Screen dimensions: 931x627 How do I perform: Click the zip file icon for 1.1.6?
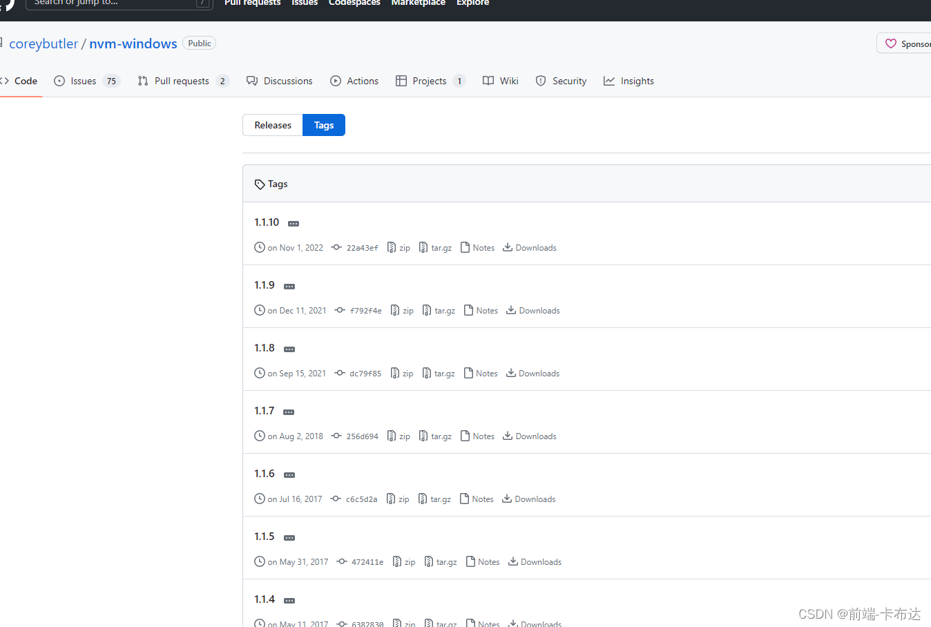coord(391,499)
